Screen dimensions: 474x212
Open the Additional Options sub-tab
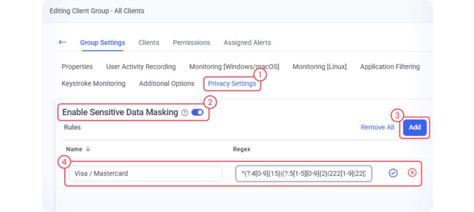click(x=167, y=84)
